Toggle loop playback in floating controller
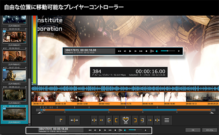219x135 pixels. [x=152, y=51]
